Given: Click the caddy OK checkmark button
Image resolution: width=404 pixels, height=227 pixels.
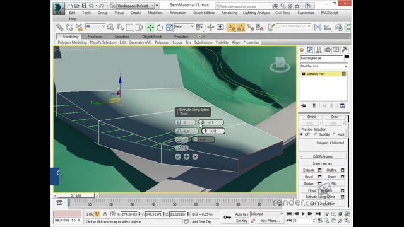Looking at the screenshot, I should (x=178, y=156).
